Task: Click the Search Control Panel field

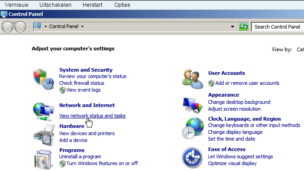Action: click(278, 27)
